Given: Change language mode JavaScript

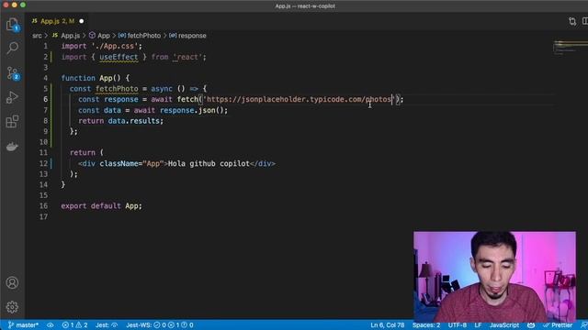Looking at the screenshot, I should 504,325.
